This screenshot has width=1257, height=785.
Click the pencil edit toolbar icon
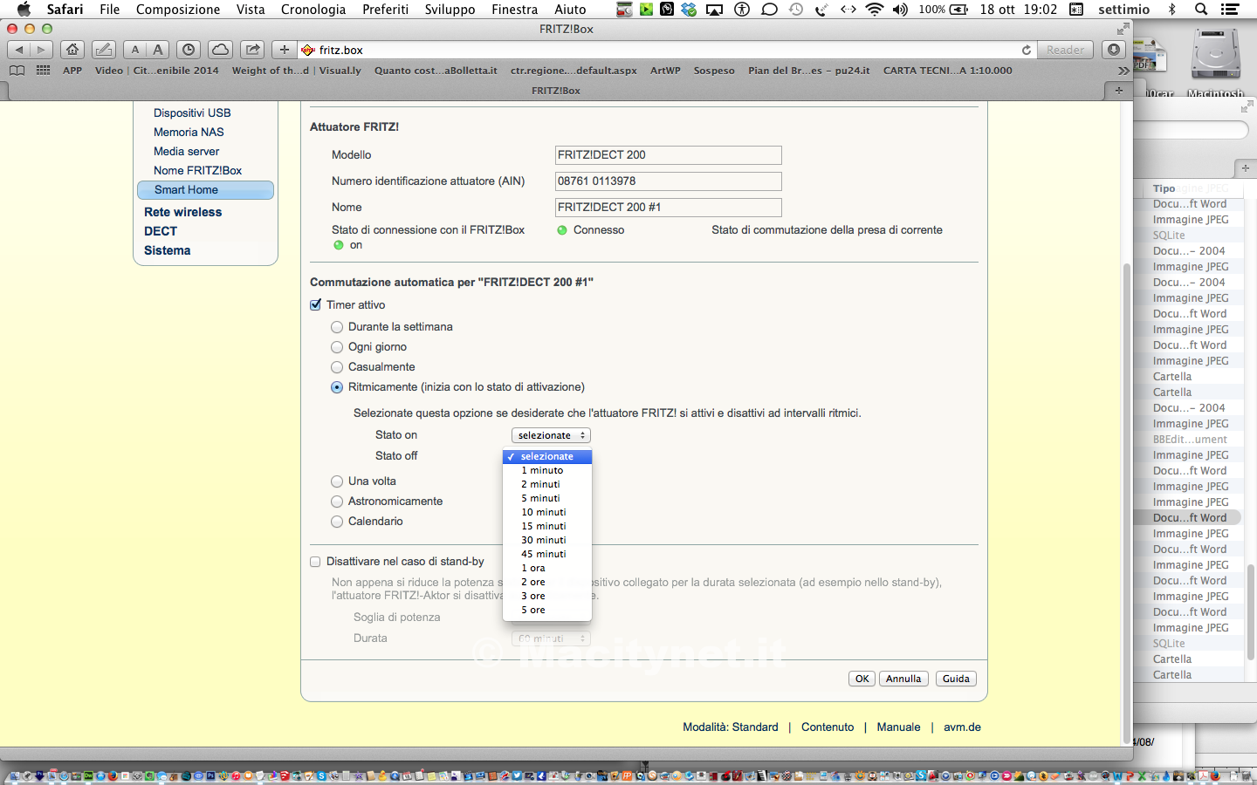click(x=103, y=50)
